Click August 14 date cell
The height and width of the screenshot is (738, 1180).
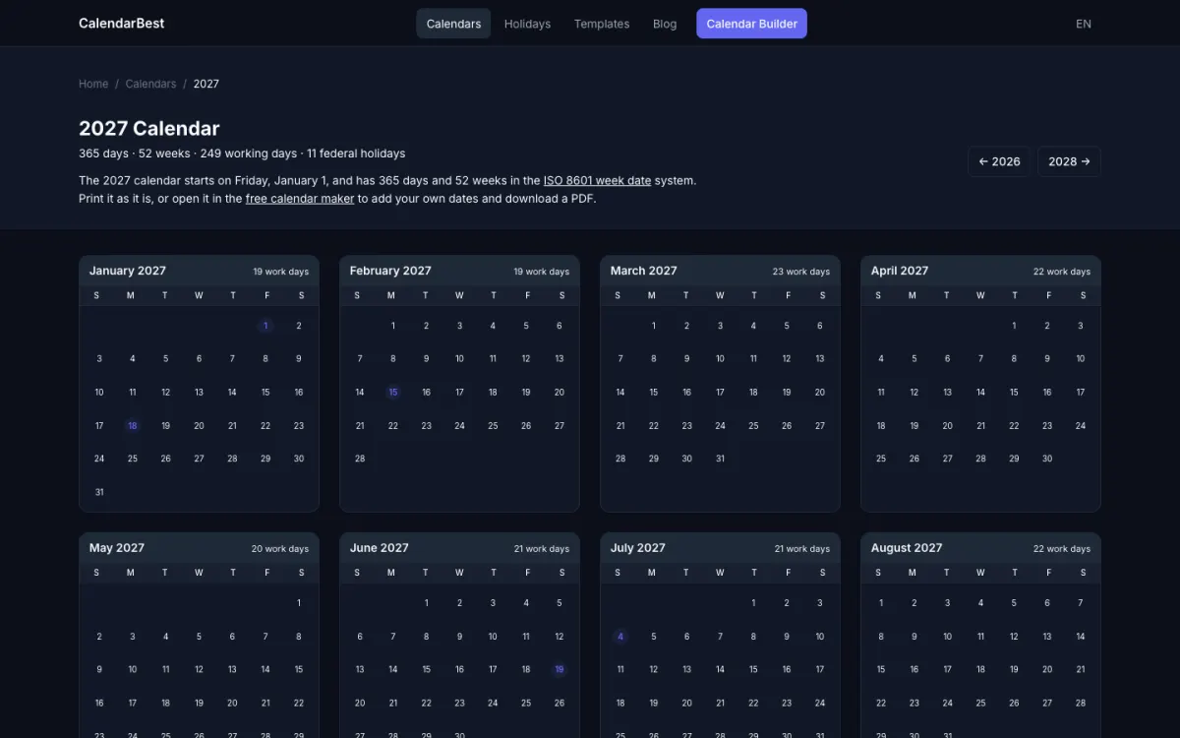click(x=1081, y=637)
